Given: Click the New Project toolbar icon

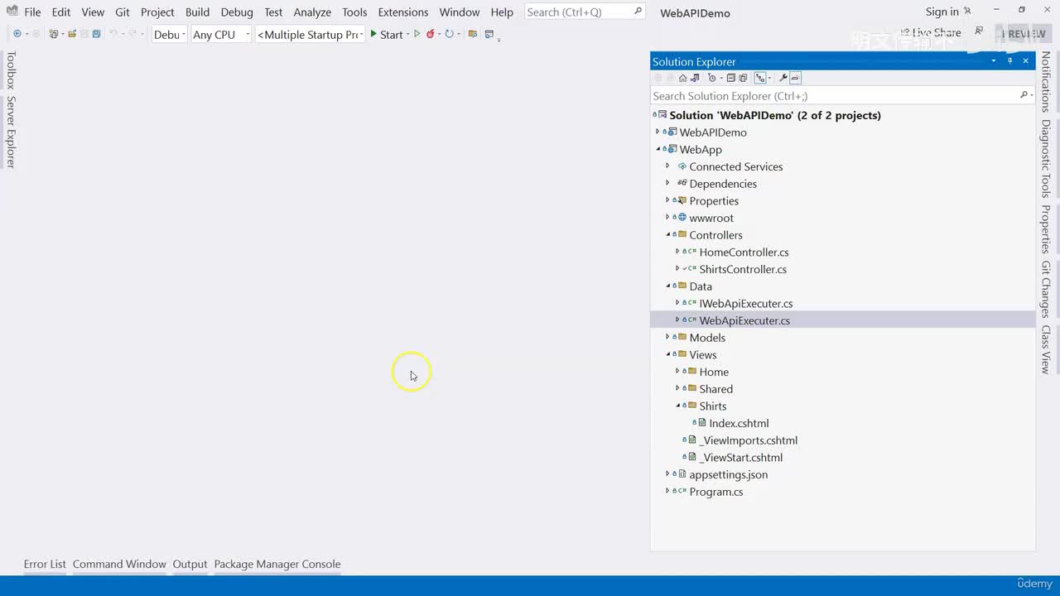Looking at the screenshot, I should tap(54, 34).
